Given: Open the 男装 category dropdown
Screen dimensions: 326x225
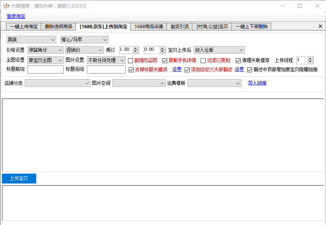Looking at the screenshot, I should click(x=32, y=40).
